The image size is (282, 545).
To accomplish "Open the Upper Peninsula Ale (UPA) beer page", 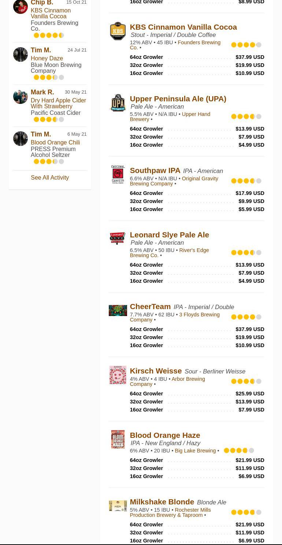I will pyautogui.click(x=178, y=99).
